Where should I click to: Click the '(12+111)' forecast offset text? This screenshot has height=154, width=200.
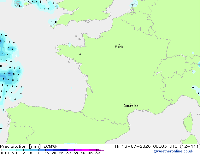click(190, 146)
